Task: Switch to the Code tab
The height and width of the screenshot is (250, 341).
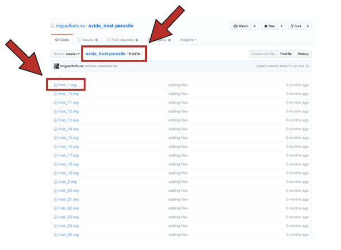Action: [62, 40]
